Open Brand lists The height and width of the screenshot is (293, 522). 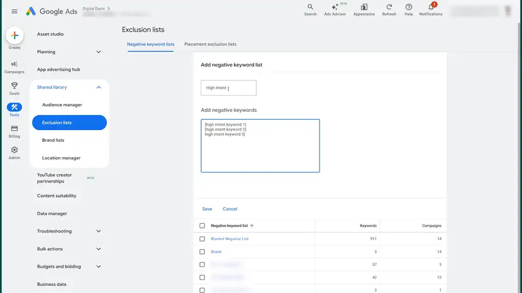53,140
